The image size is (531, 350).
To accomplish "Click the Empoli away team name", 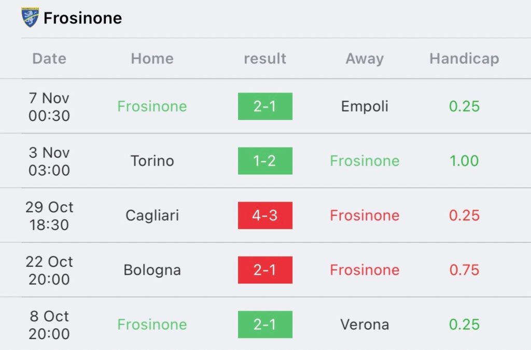I will (365, 106).
